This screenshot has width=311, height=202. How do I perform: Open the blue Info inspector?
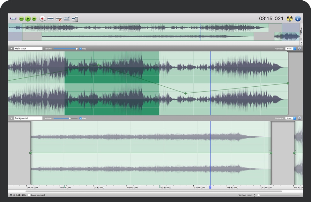click(x=298, y=18)
